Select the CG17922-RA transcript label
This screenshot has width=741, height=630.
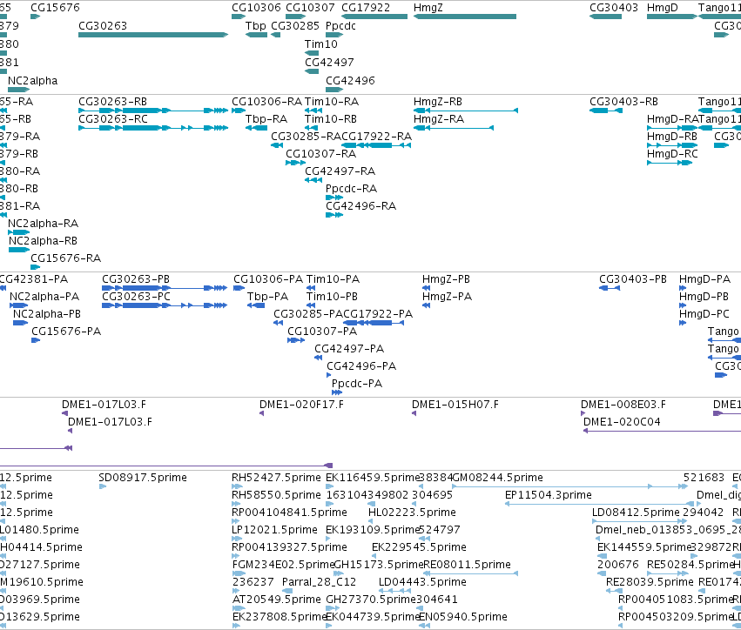point(377,137)
